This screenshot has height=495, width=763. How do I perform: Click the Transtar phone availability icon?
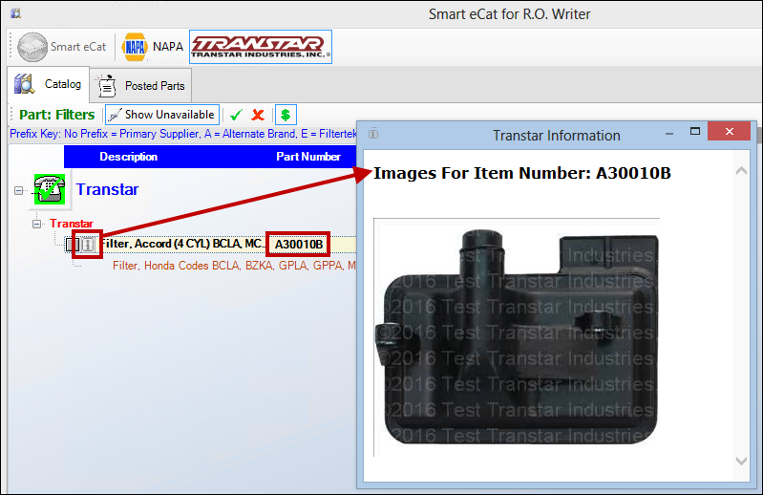(49, 189)
